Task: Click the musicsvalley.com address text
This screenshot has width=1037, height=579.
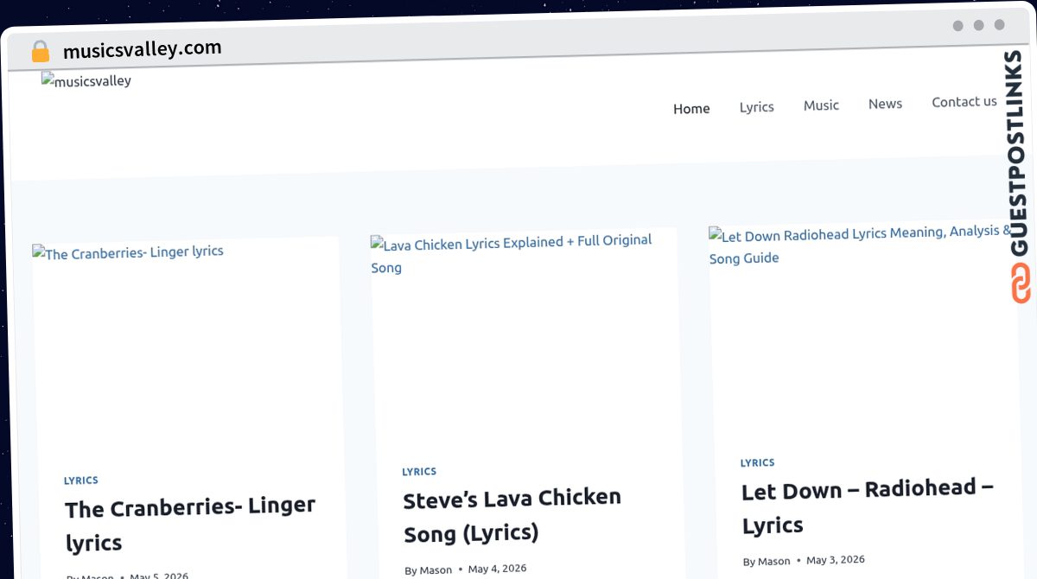Action: [x=143, y=49]
